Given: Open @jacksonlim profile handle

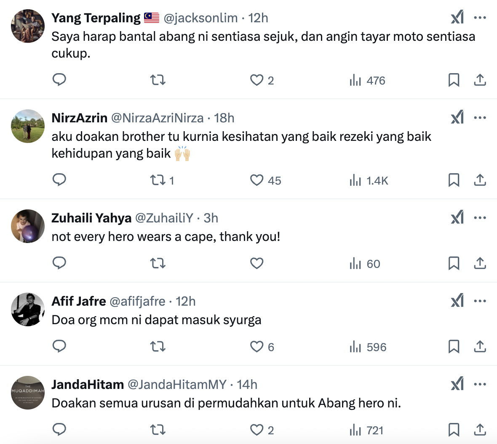Looking at the screenshot, I should click(200, 18).
